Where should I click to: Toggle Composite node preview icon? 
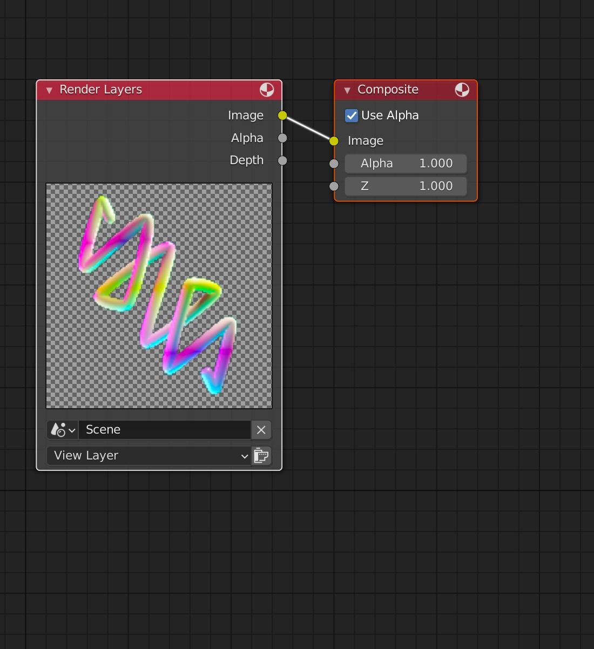tap(462, 90)
